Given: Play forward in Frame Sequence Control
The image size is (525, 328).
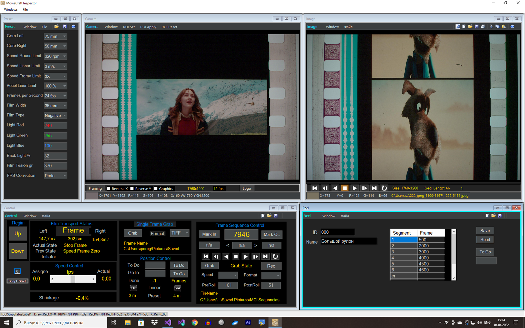Looking at the screenshot, I should point(246,256).
